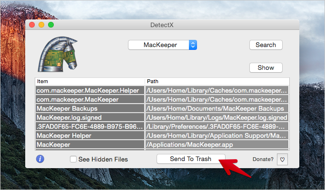Click the heart donate icon
This screenshot has height=190, width=325.
282,160
